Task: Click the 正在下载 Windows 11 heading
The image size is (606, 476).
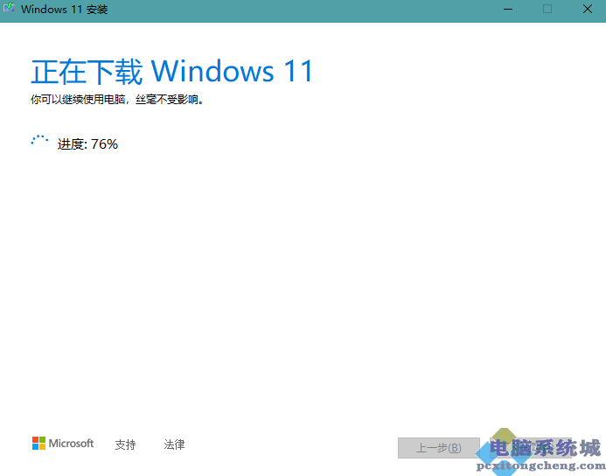Action: click(x=172, y=72)
